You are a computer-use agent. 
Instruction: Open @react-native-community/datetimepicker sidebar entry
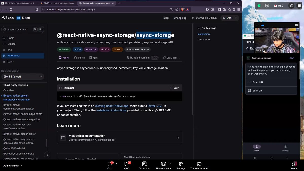pyautogui.click(x=18, y=107)
